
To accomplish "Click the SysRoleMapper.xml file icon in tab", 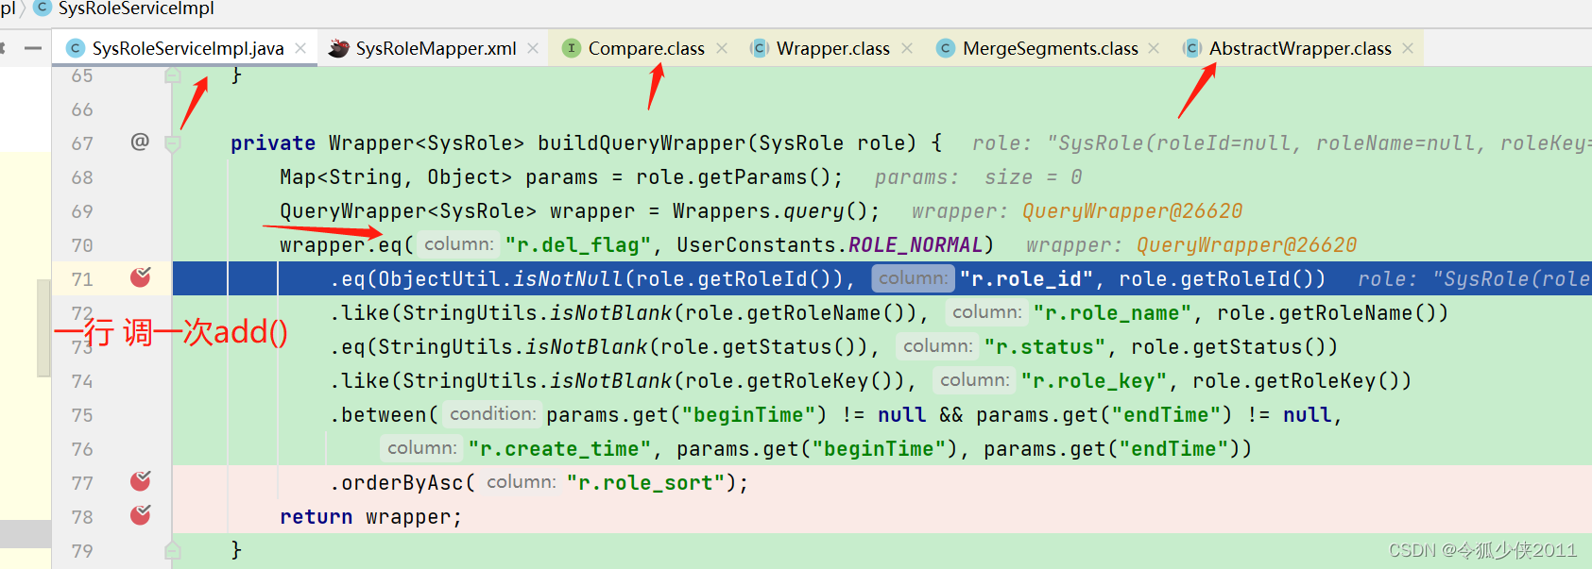I will (339, 48).
